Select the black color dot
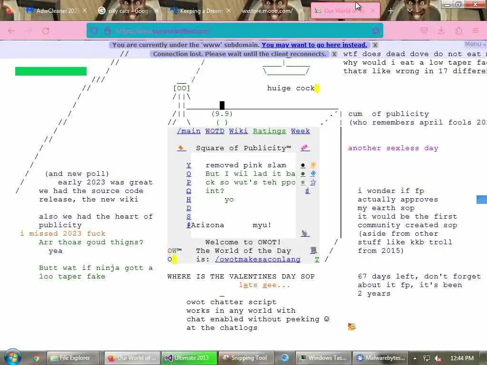 coord(303,165)
